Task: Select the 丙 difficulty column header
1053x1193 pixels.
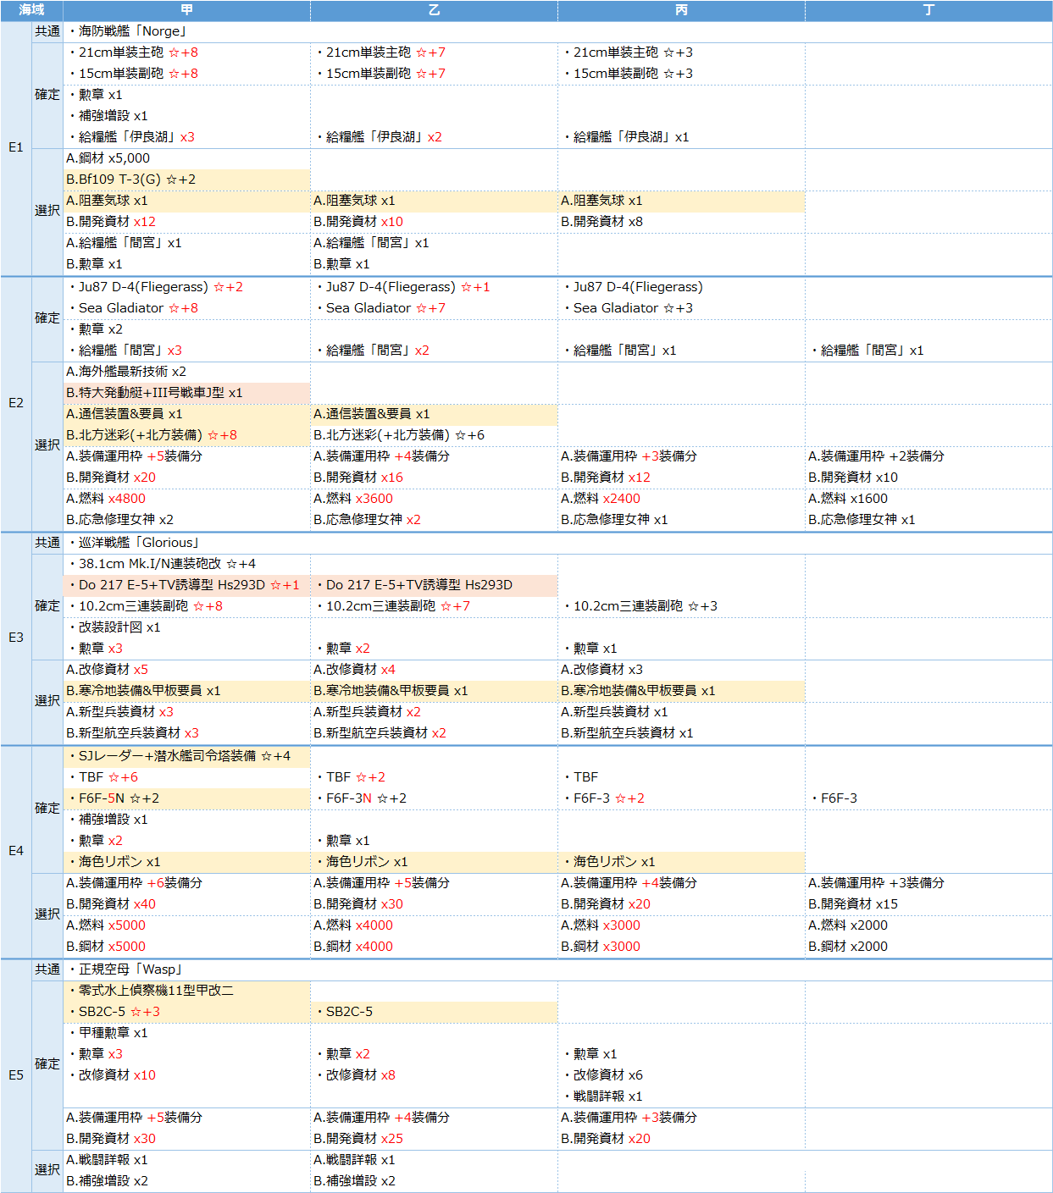Action: click(x=681, y=10)
